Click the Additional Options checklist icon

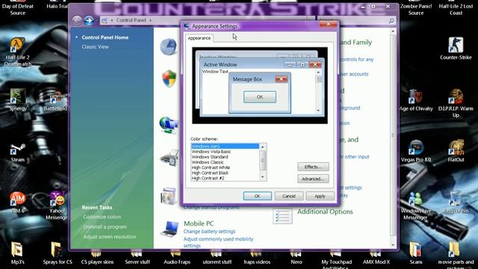coord(282,216)
